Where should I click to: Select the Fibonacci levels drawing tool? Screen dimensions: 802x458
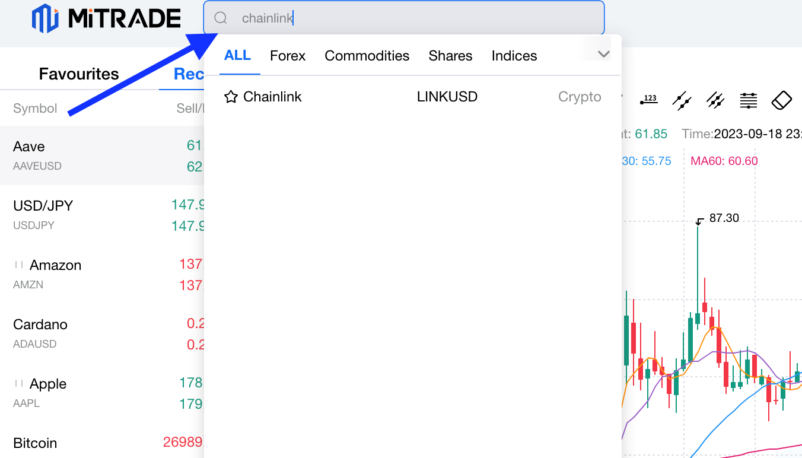[749, 100]
